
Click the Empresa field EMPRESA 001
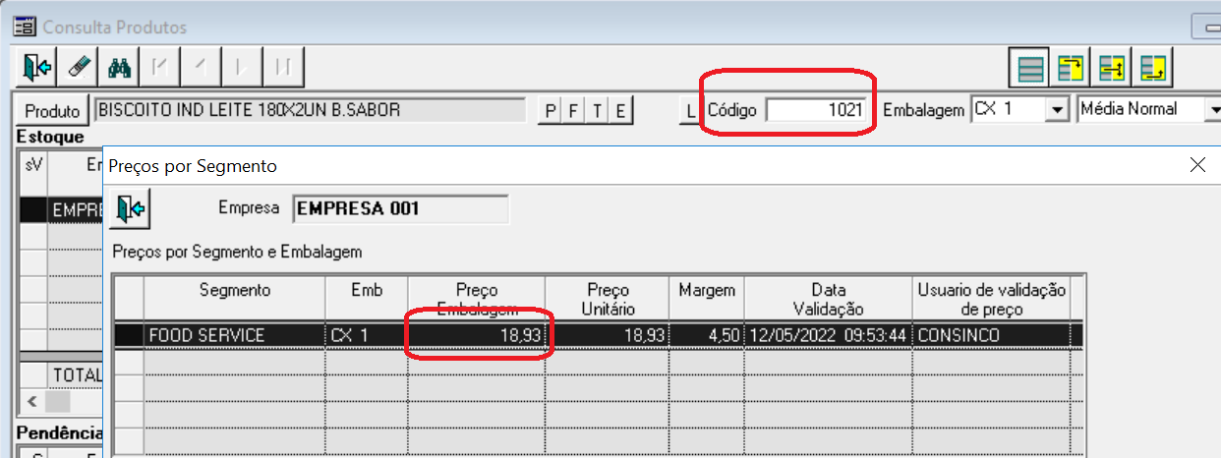tap(400, 208)
